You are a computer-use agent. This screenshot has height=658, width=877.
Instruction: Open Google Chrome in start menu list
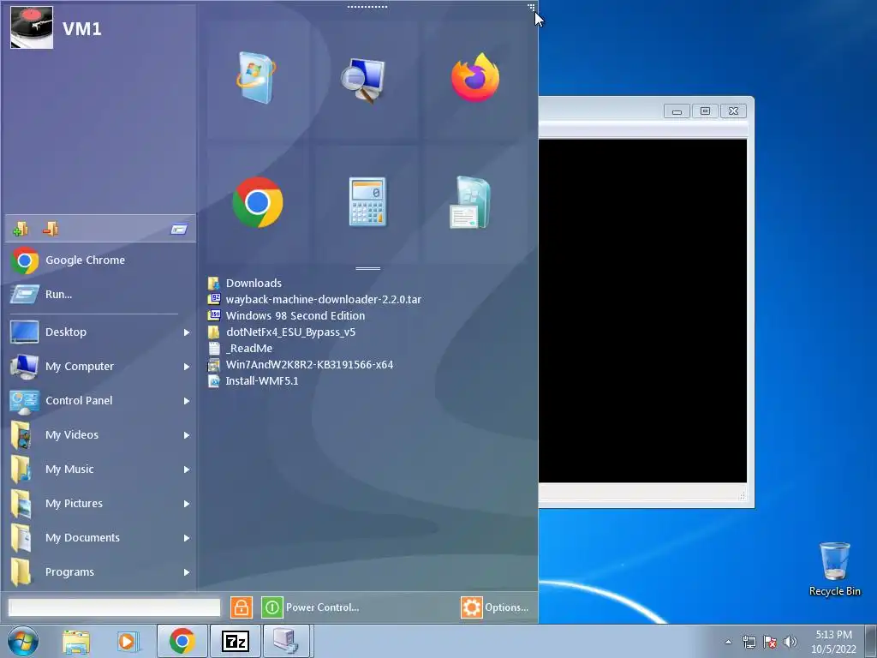[100, 260]
